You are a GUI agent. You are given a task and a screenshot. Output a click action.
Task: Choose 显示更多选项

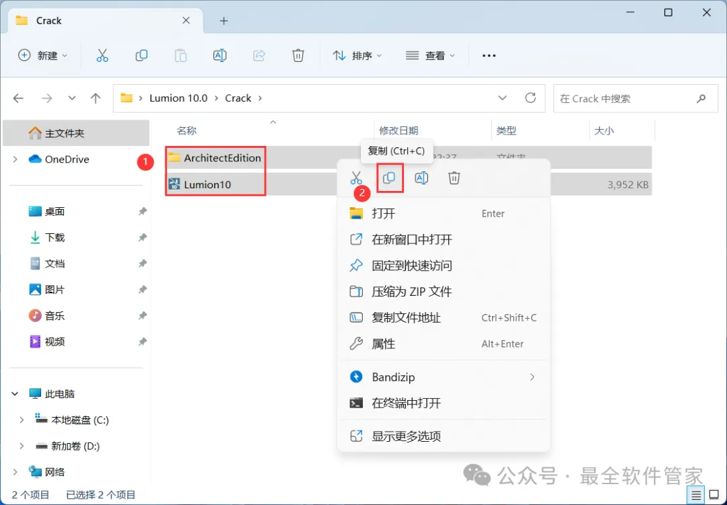pos(443,436)
